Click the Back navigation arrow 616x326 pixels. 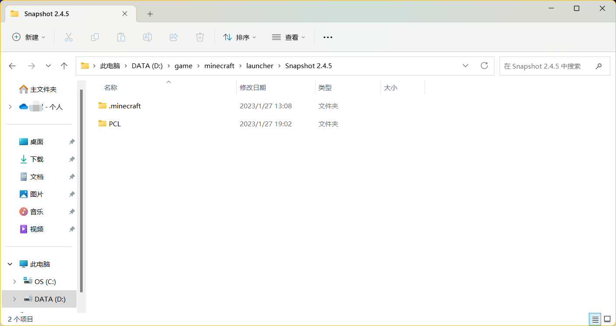pos(12,66)
